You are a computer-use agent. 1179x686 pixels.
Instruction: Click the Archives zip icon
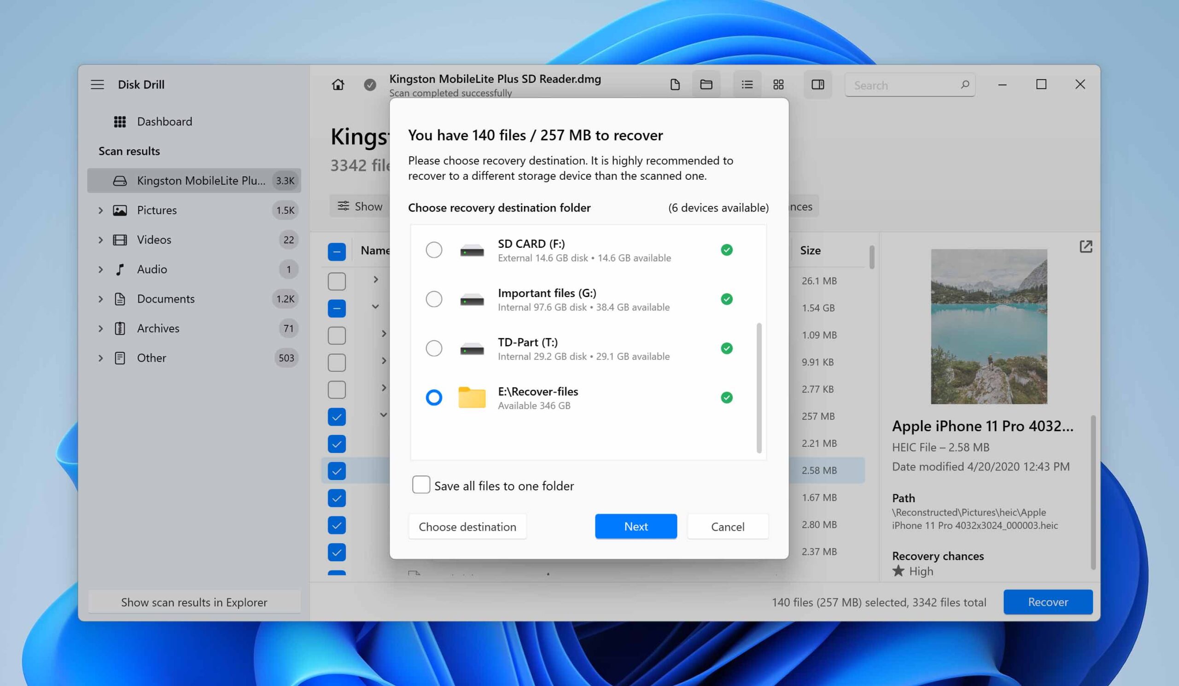120,328
